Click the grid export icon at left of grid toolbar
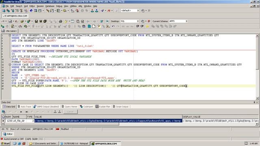 point(4,112)
